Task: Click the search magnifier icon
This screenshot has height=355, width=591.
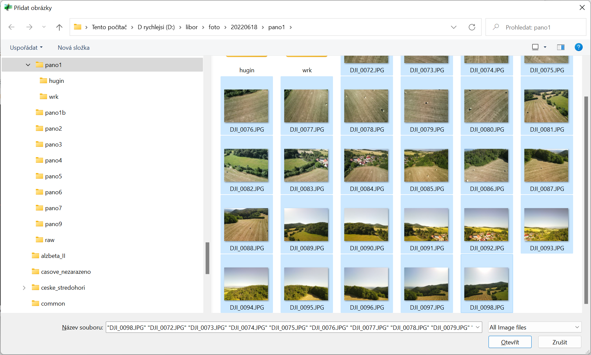Action: point(496,27)
